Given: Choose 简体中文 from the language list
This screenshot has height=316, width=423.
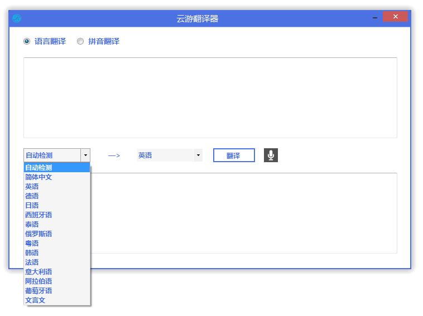Looking at the screenshot, I should (39, 177).
